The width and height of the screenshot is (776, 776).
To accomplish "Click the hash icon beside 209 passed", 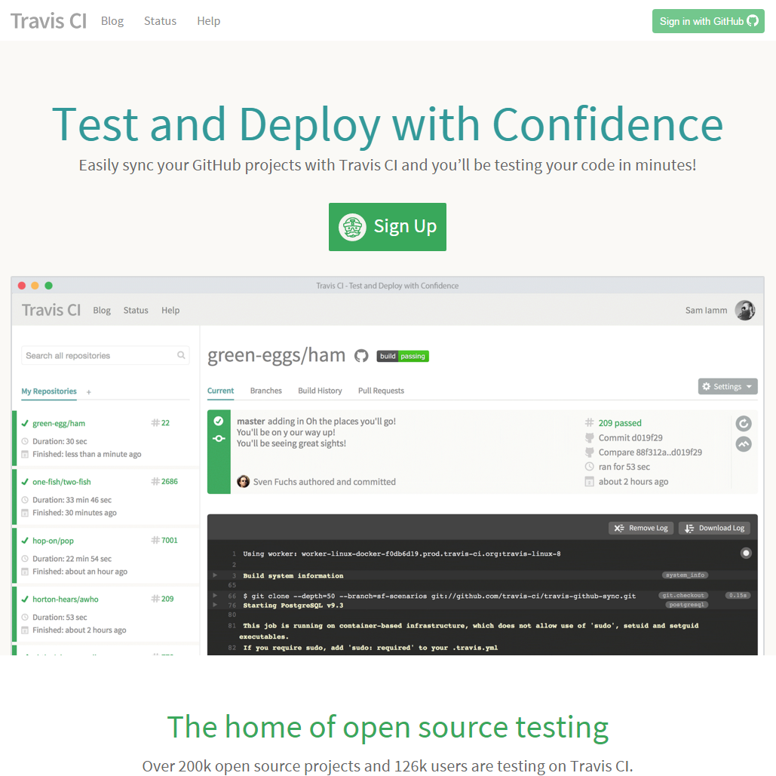I will point(590,422).
